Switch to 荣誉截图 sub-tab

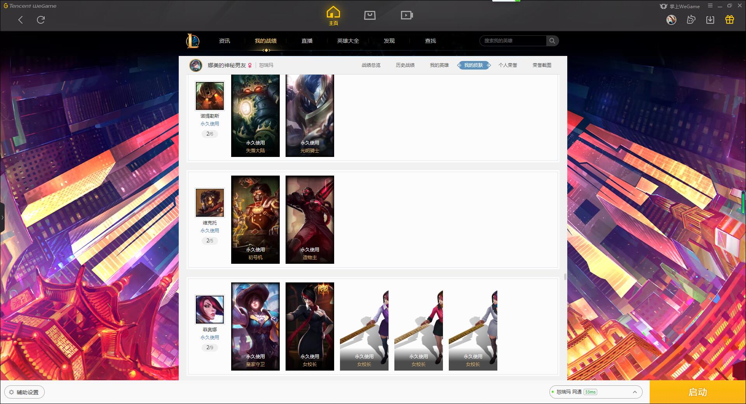542,65
